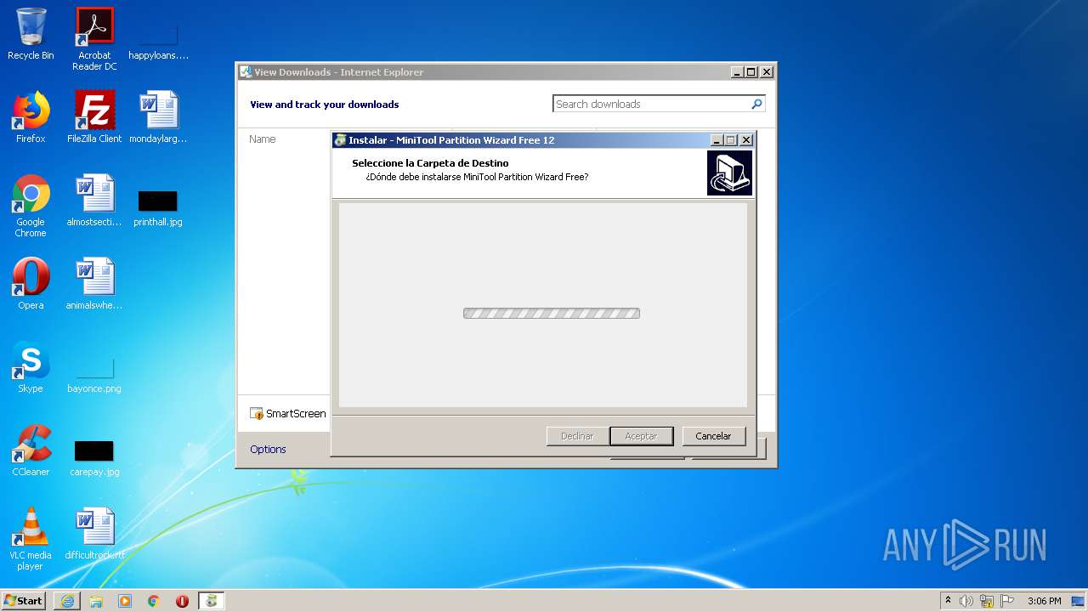This screenshot has height=612, width=1088.
Task: Select difficultrock.rtf document
Action: tap(94, 534)
